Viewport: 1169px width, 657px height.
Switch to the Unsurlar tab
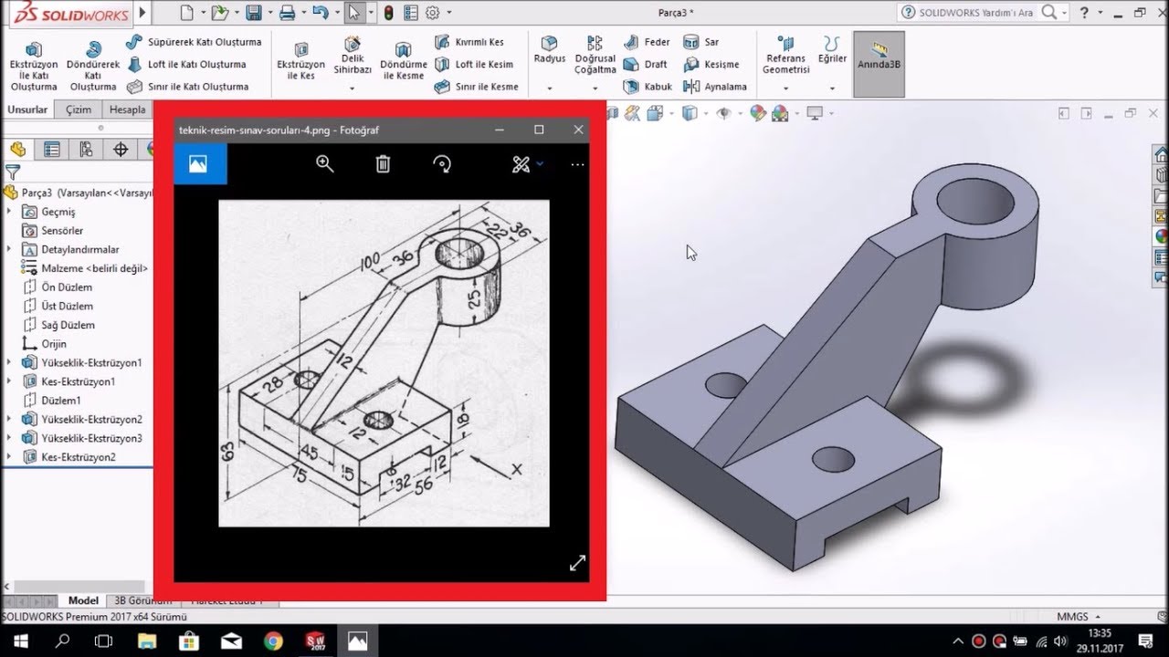27,109
